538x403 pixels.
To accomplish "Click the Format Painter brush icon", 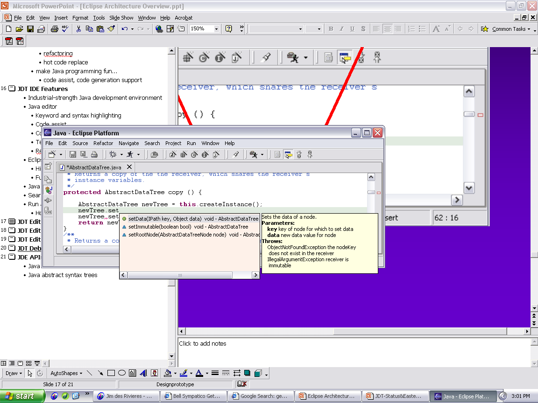I will pyautogui.click(x=111, y=29).
